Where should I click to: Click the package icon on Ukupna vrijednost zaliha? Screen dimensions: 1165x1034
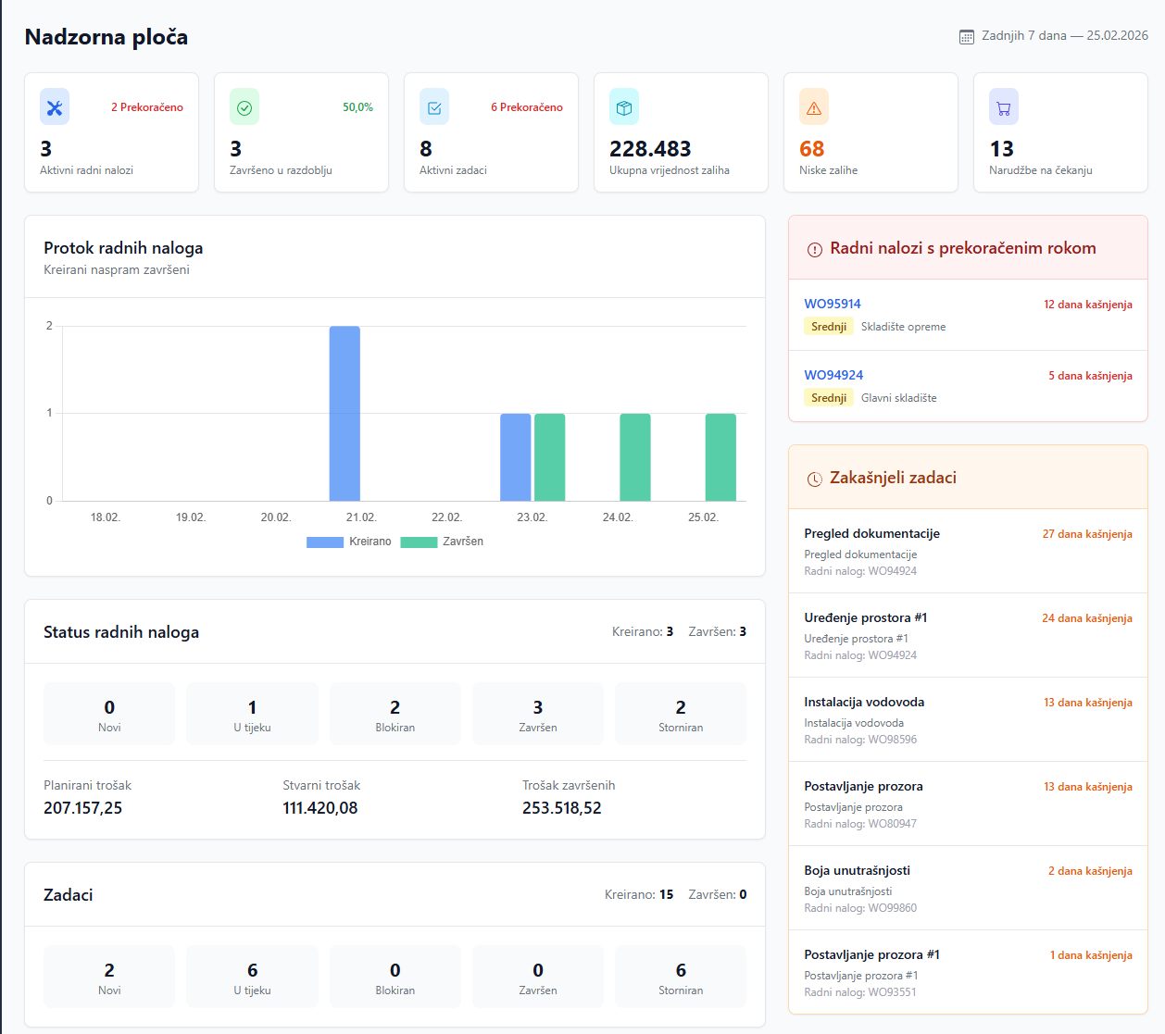click(623, 106)
